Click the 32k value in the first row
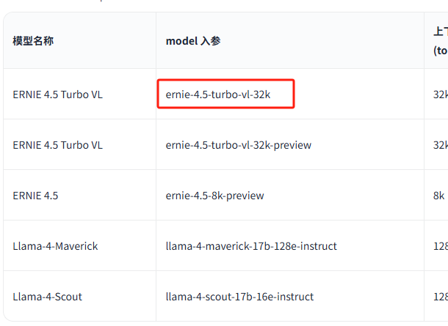448x326 pixels. [440, 95]
